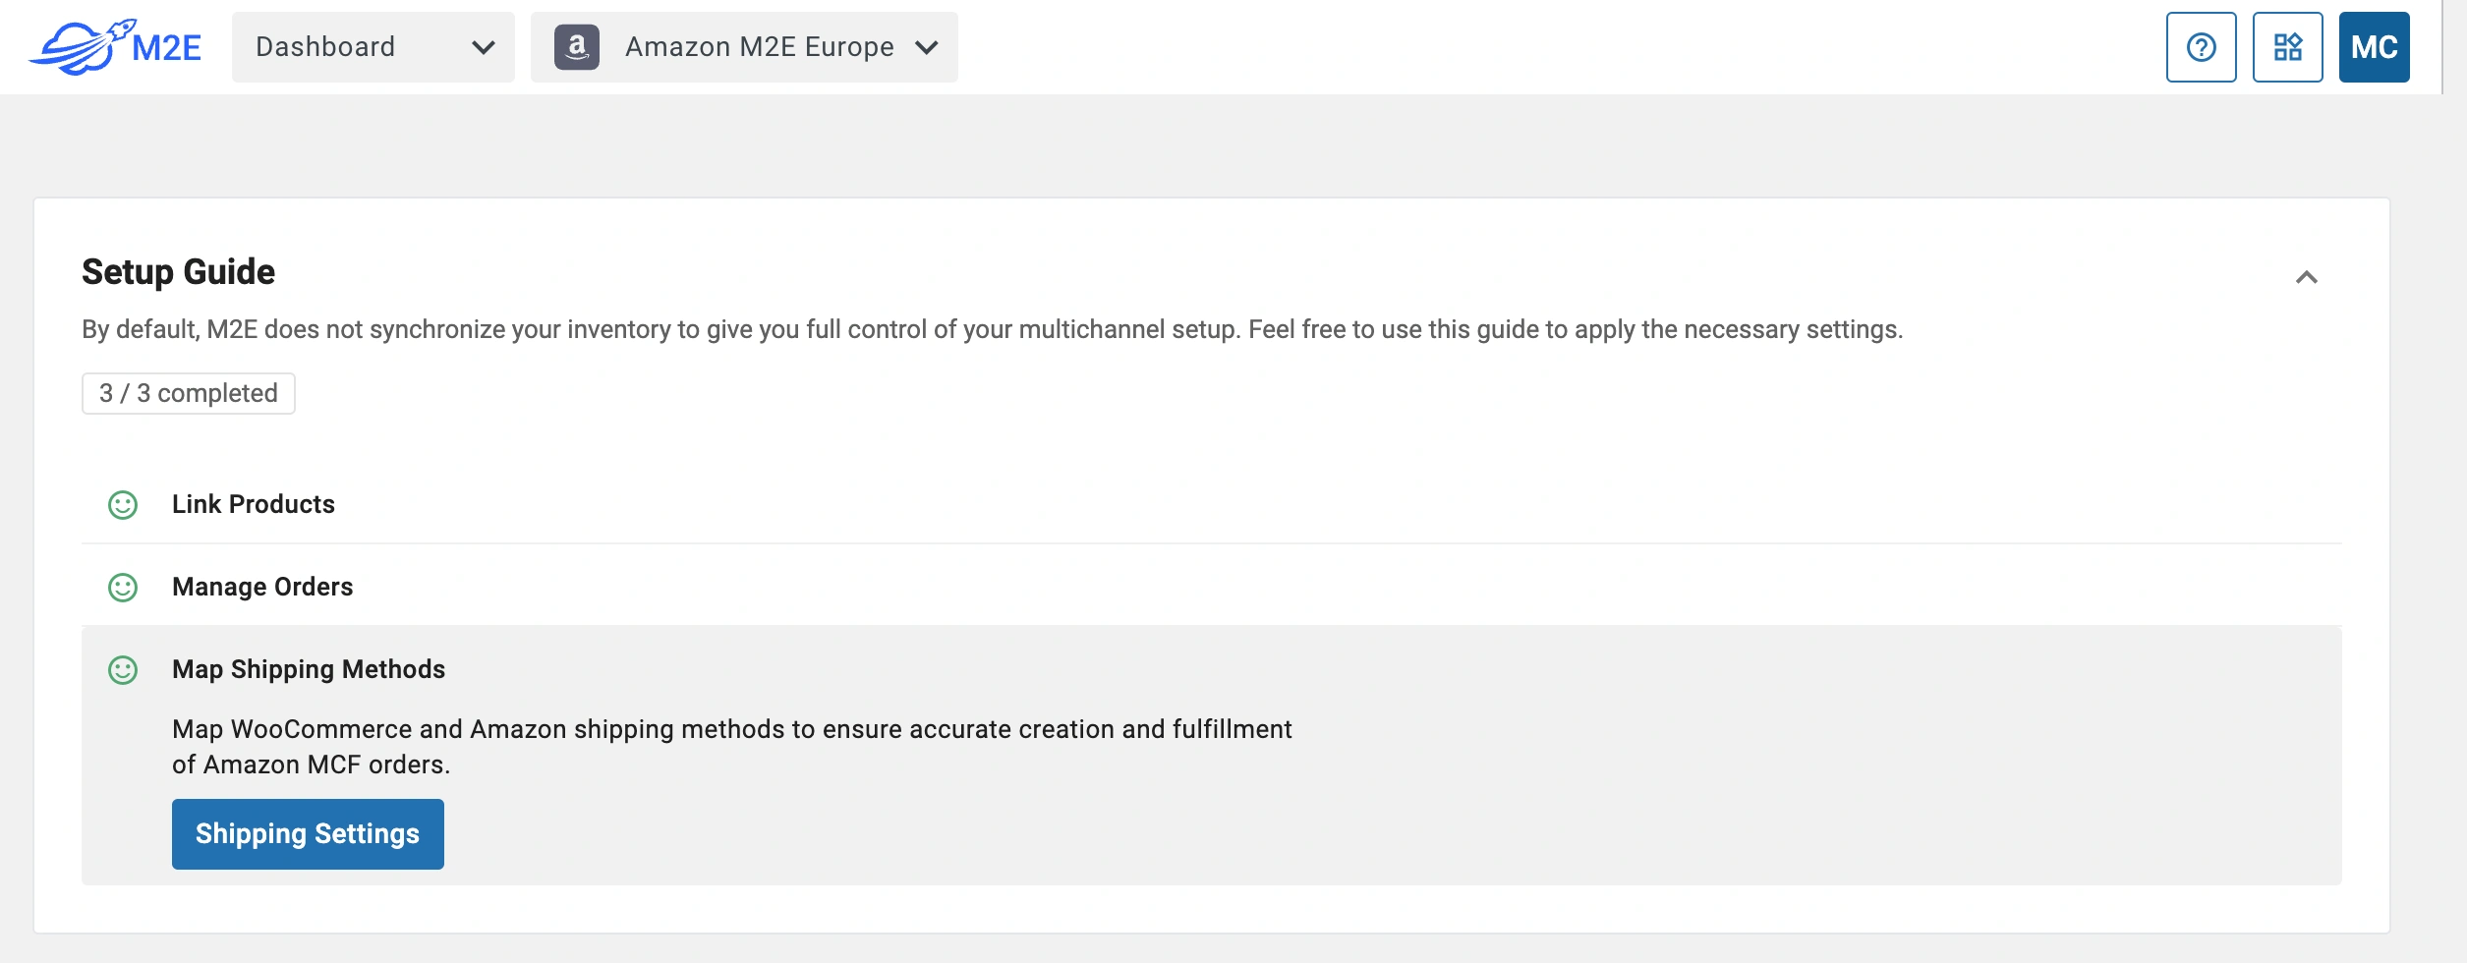2467x963 pixels.
Task: Open the Dashboard navigation dropdown
Action: [x=372, y=46]
